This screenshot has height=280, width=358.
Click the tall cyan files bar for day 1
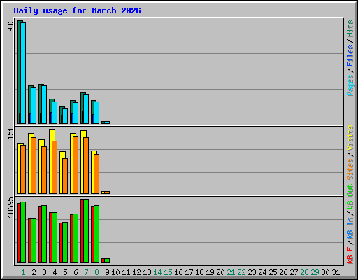pyautogui.click(x=23, y=73)
